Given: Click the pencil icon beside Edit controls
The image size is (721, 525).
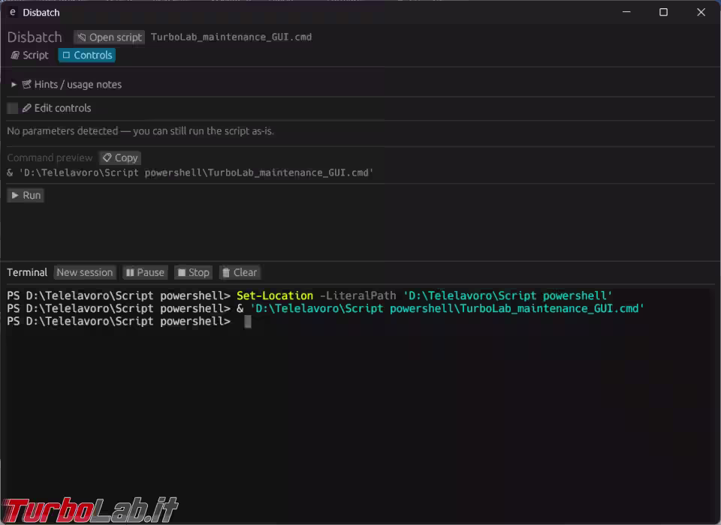Looking at the screenshot, I should click(27, 109).
